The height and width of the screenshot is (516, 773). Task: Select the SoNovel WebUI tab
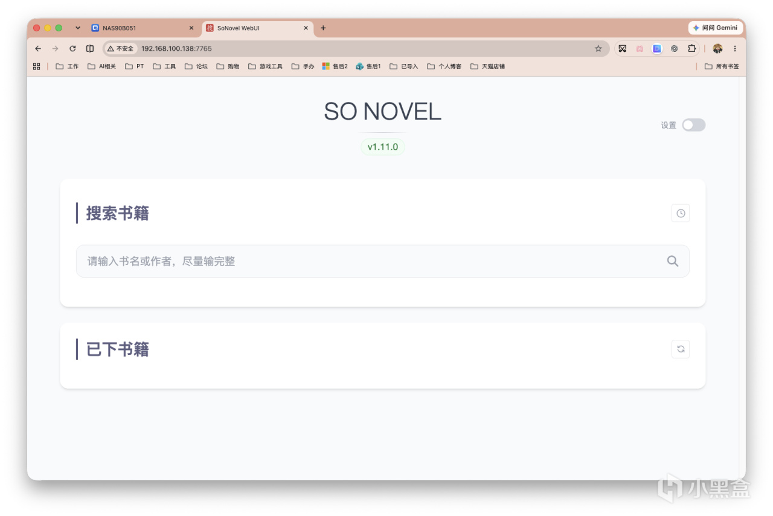pos(257,28)
